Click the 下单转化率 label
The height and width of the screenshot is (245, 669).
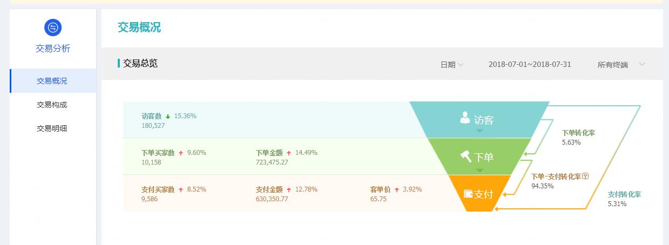coord(578,133)
